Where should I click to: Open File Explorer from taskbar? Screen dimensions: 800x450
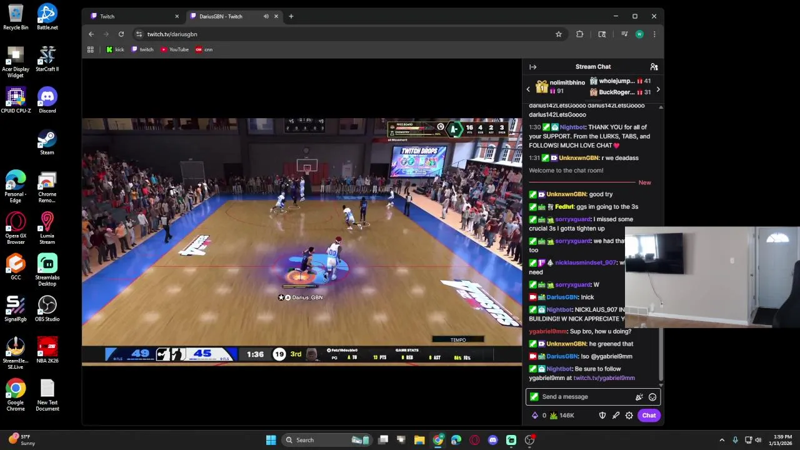tap(419, 440)
